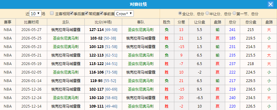Open the 115-122 score on 2026-05-19

97,64
